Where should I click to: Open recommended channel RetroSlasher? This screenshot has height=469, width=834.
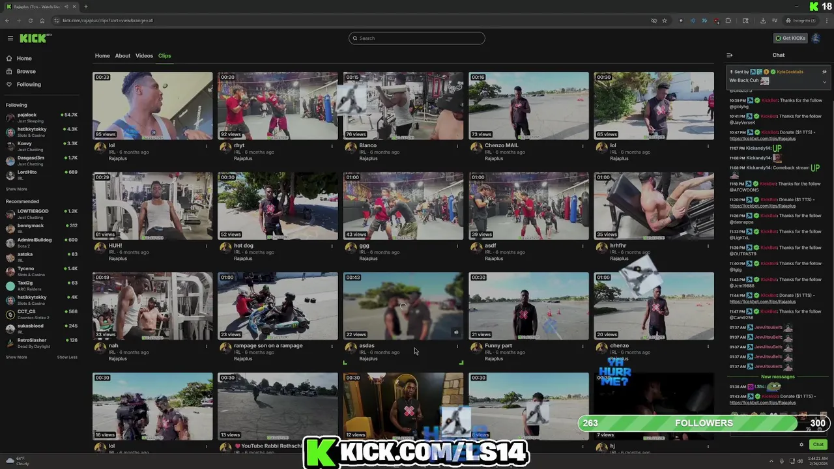[42, 343]
